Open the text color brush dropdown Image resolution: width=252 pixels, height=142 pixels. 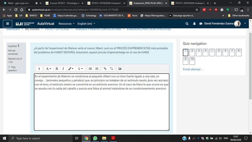(71, 69)
